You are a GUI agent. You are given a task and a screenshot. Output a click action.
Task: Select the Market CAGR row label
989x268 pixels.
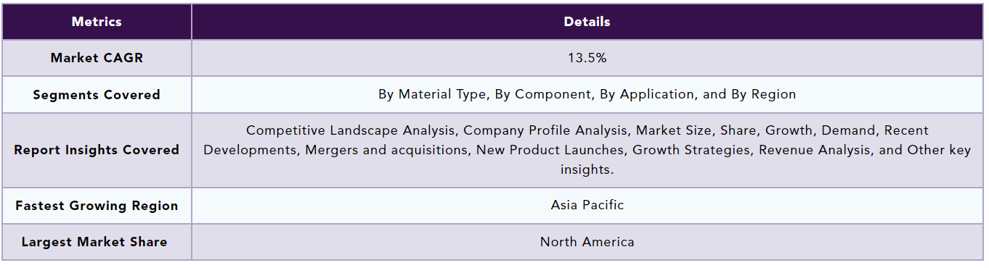point(97,58)
